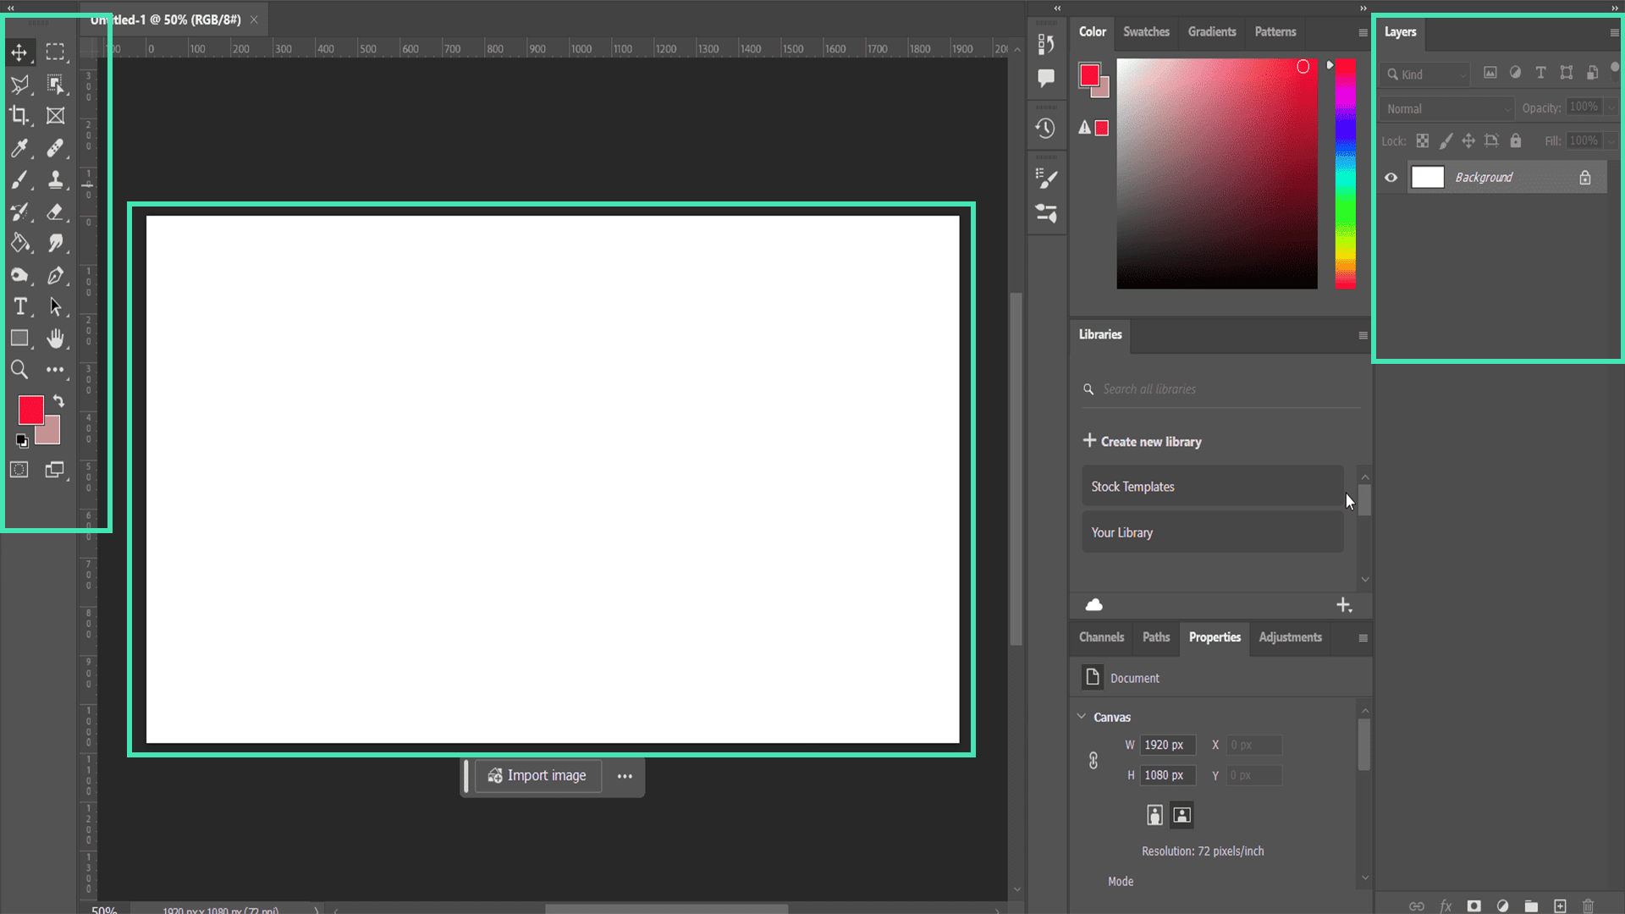This screenshot has width=1625, height=914.
Task: Open the Color panel options menu
Action: click(1363, 32)
